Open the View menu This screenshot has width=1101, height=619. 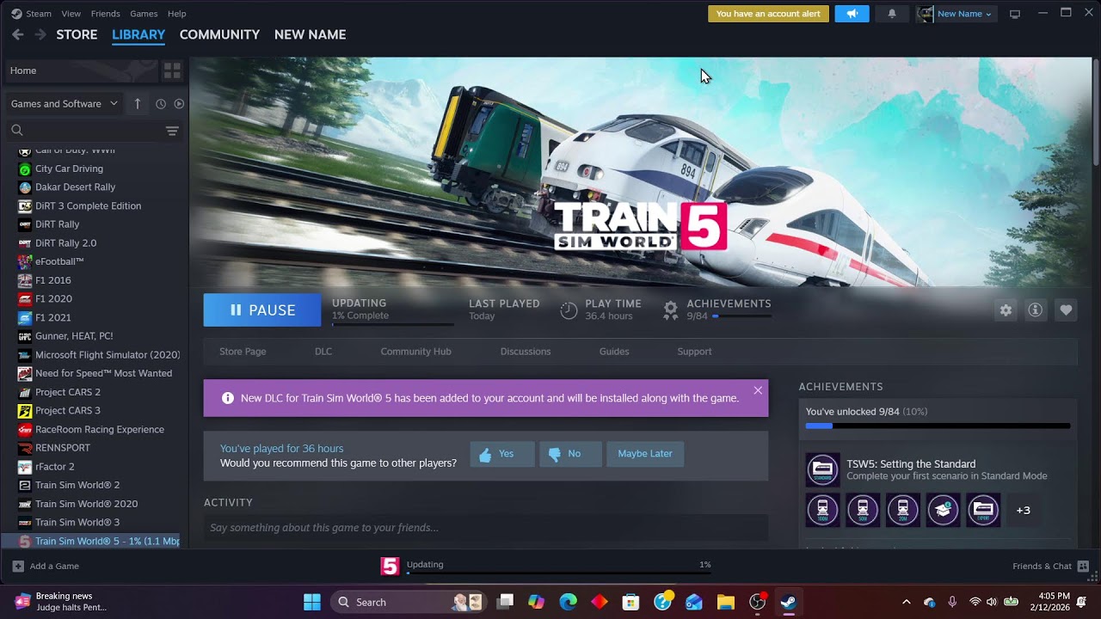(x=71, y=14)
